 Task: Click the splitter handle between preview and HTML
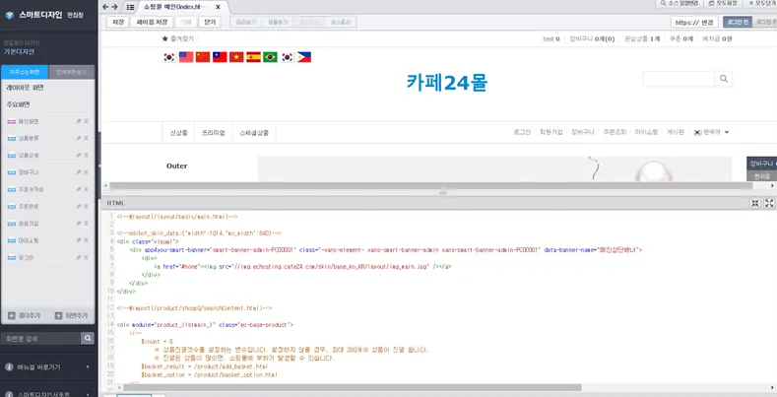tap(443, 193)
